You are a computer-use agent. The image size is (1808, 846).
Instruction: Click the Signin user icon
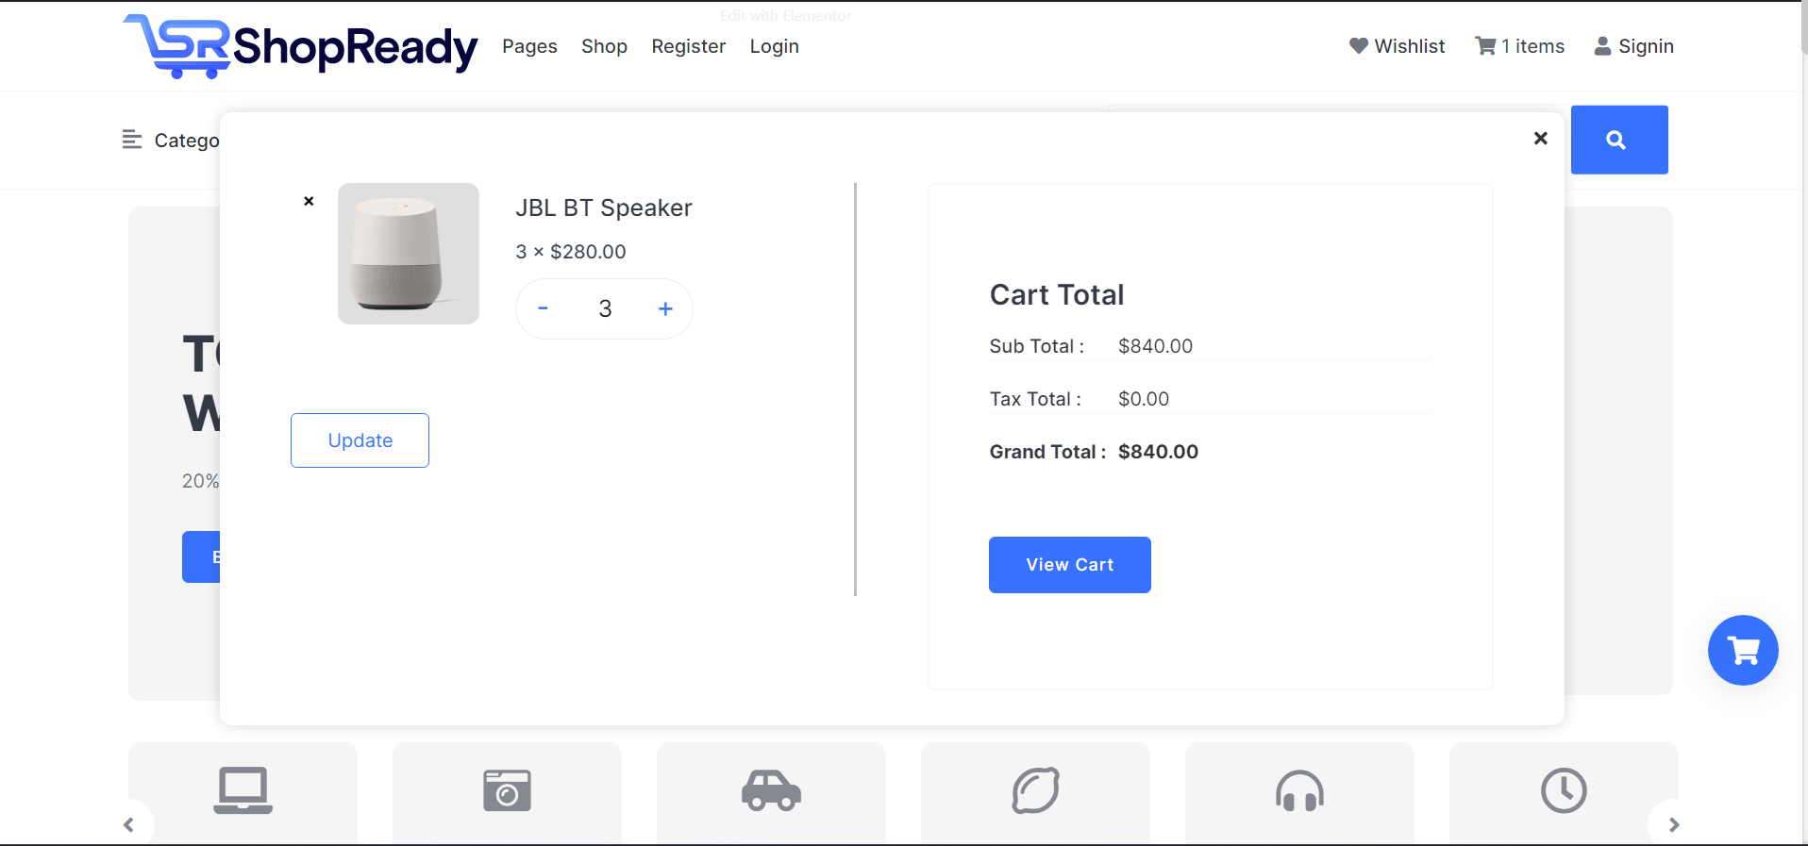pos(1602,46)
